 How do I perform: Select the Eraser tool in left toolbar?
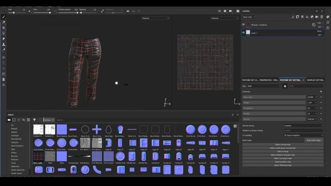4,22
